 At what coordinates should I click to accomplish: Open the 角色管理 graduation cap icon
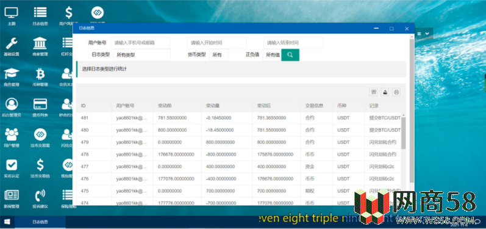12,77
